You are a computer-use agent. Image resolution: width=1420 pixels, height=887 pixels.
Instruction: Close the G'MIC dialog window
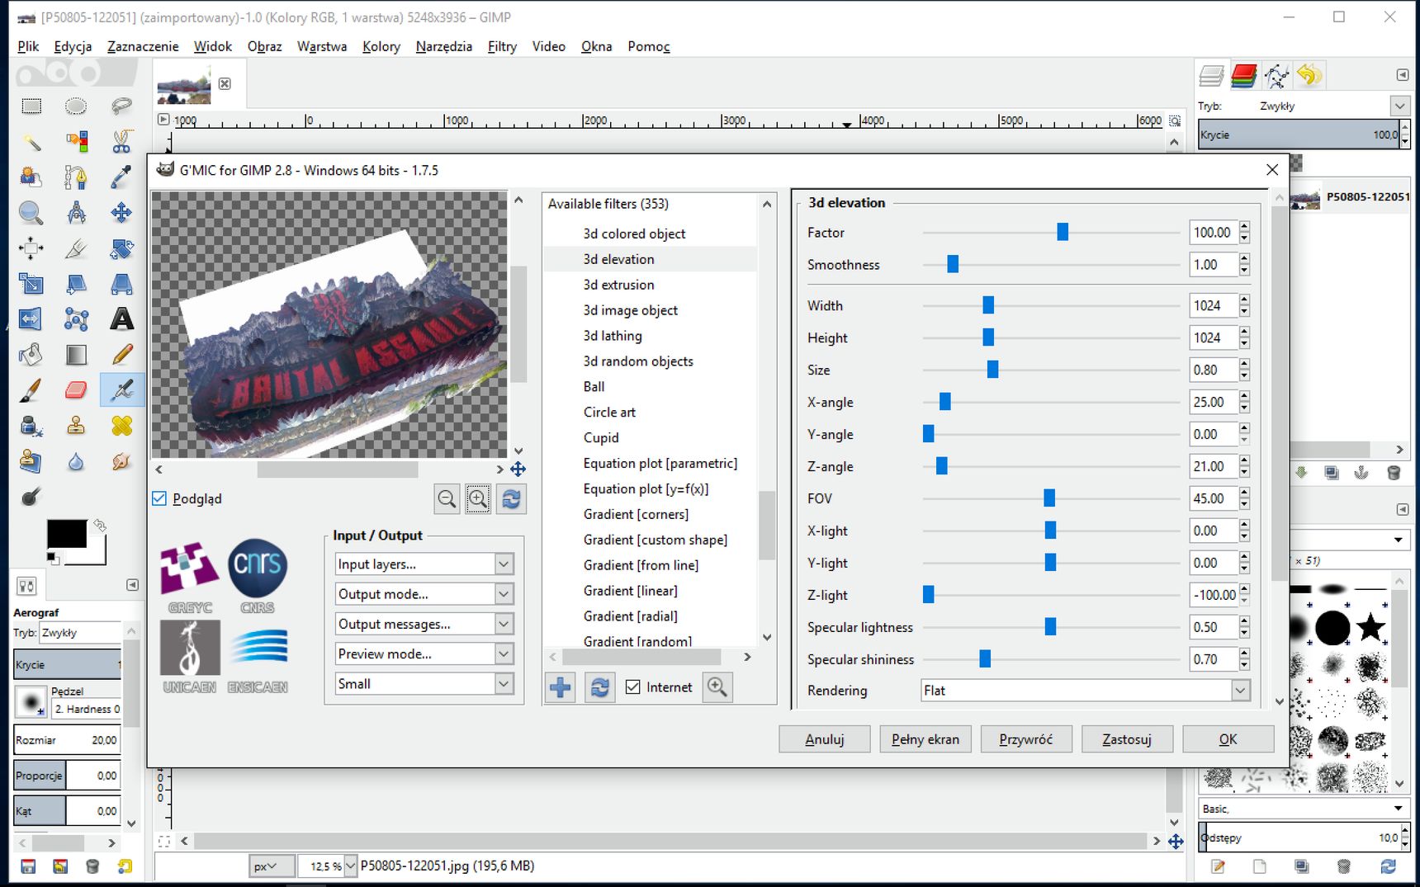[x=1272, y=169]
